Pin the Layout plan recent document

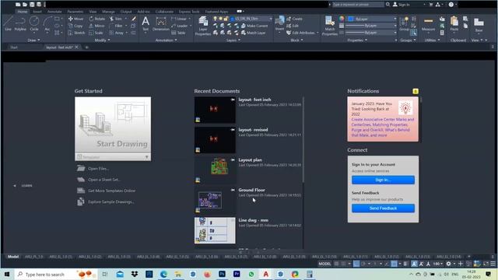coord(233,160)
